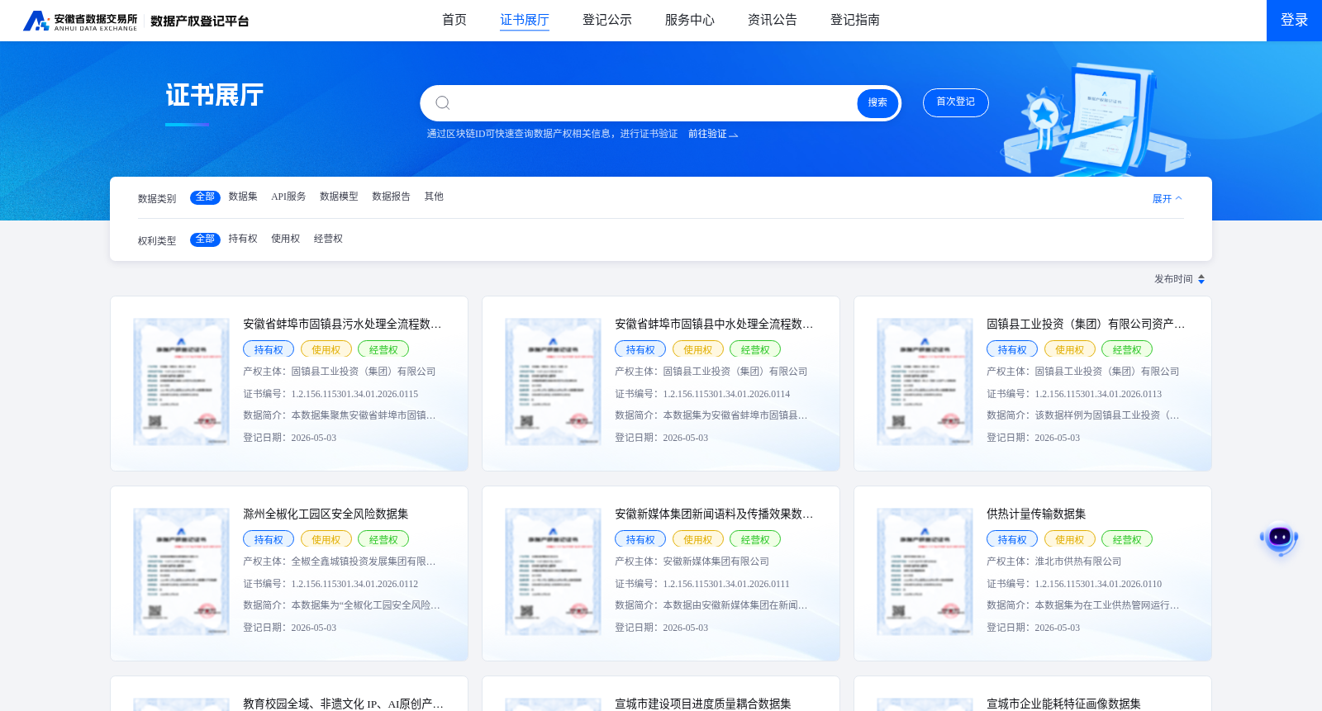Screen dimensions: 1322x711
Task: Click the 登录 button
Action: click(x=1294, y=21)
